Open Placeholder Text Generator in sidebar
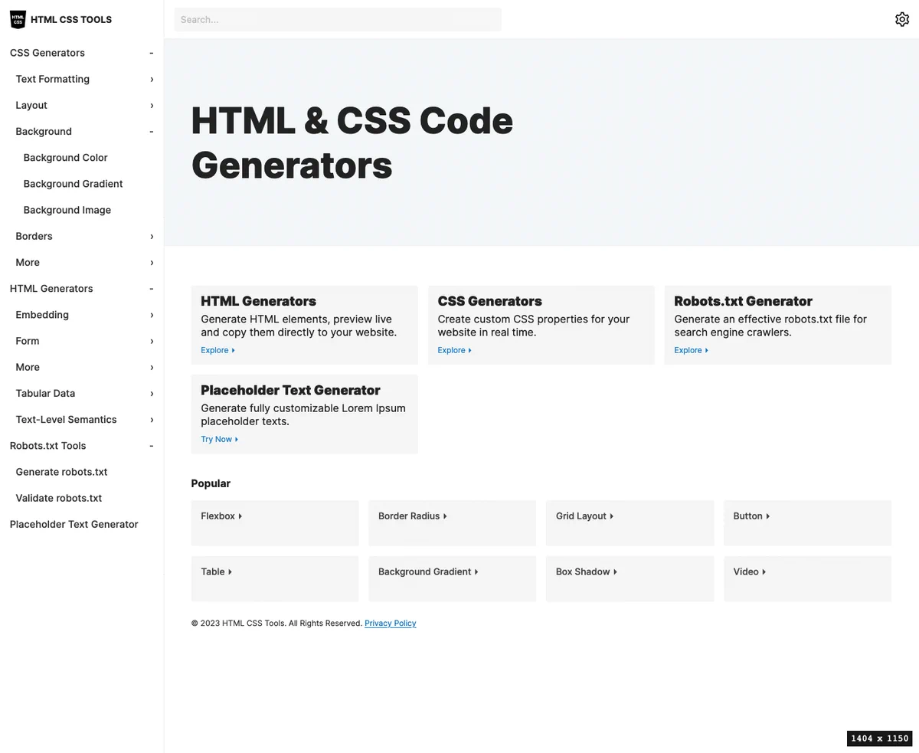 coord(74,524)
